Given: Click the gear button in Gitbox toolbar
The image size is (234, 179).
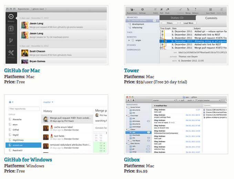Looking at the screenshot, I should [133, 100].
